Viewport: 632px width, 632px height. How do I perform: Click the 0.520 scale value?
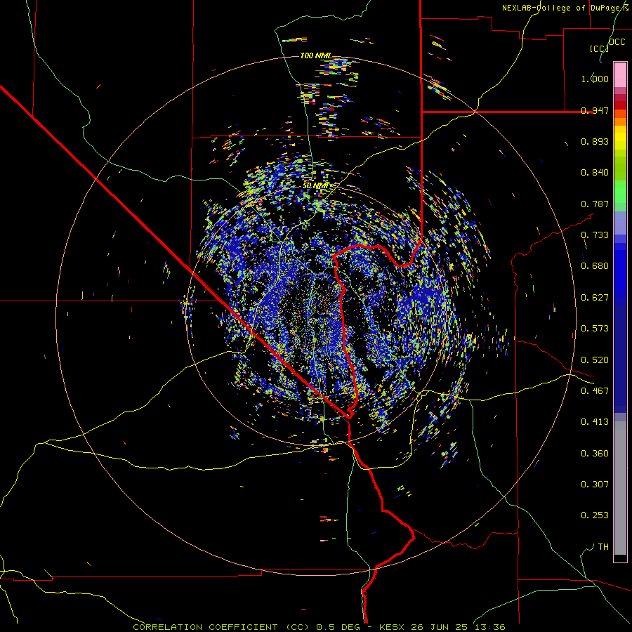click(595, 360)
